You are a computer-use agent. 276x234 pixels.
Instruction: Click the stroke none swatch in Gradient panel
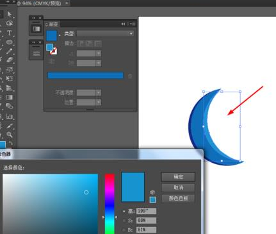[x=54, y=51]
